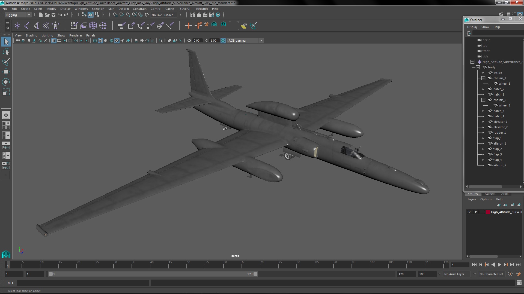Toggle layer visibility V box
The image size is (524, 294).
click(x=469, y=212)
